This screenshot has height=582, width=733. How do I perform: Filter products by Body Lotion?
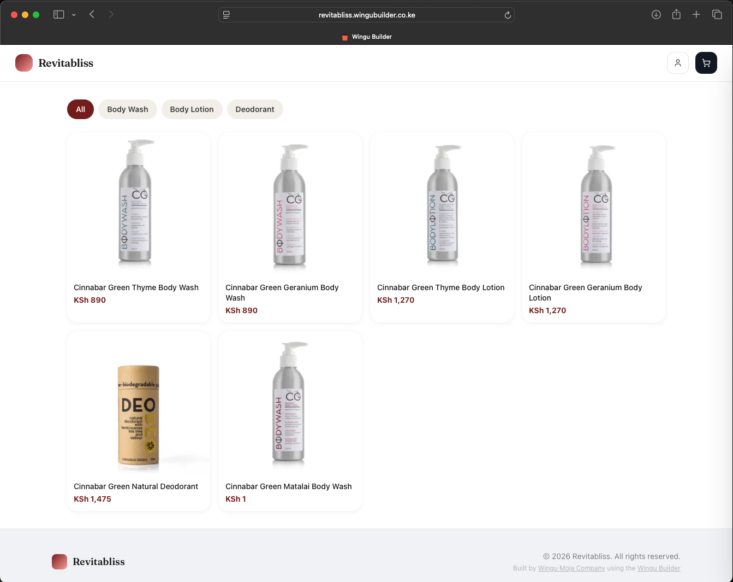(x=192, y=109)
